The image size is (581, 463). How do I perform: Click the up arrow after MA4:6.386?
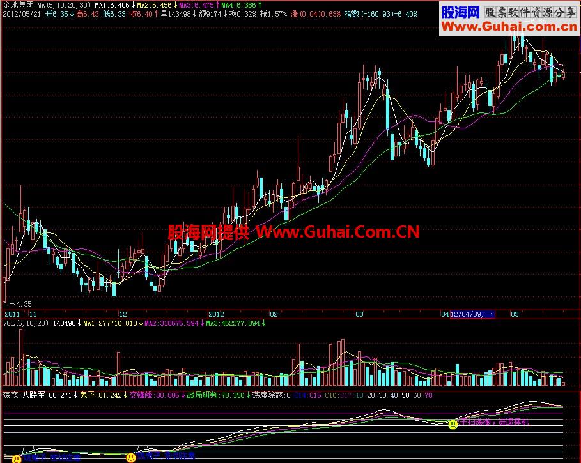(260, 5)
